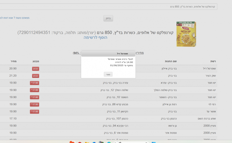232x143 pixels.
Task: Click the בני ברק- השומר store name
Action: [168, 97]
